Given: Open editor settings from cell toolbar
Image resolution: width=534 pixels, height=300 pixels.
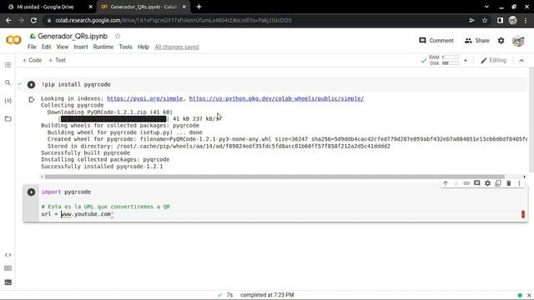Looking at the screenshot, I should 487,183.
